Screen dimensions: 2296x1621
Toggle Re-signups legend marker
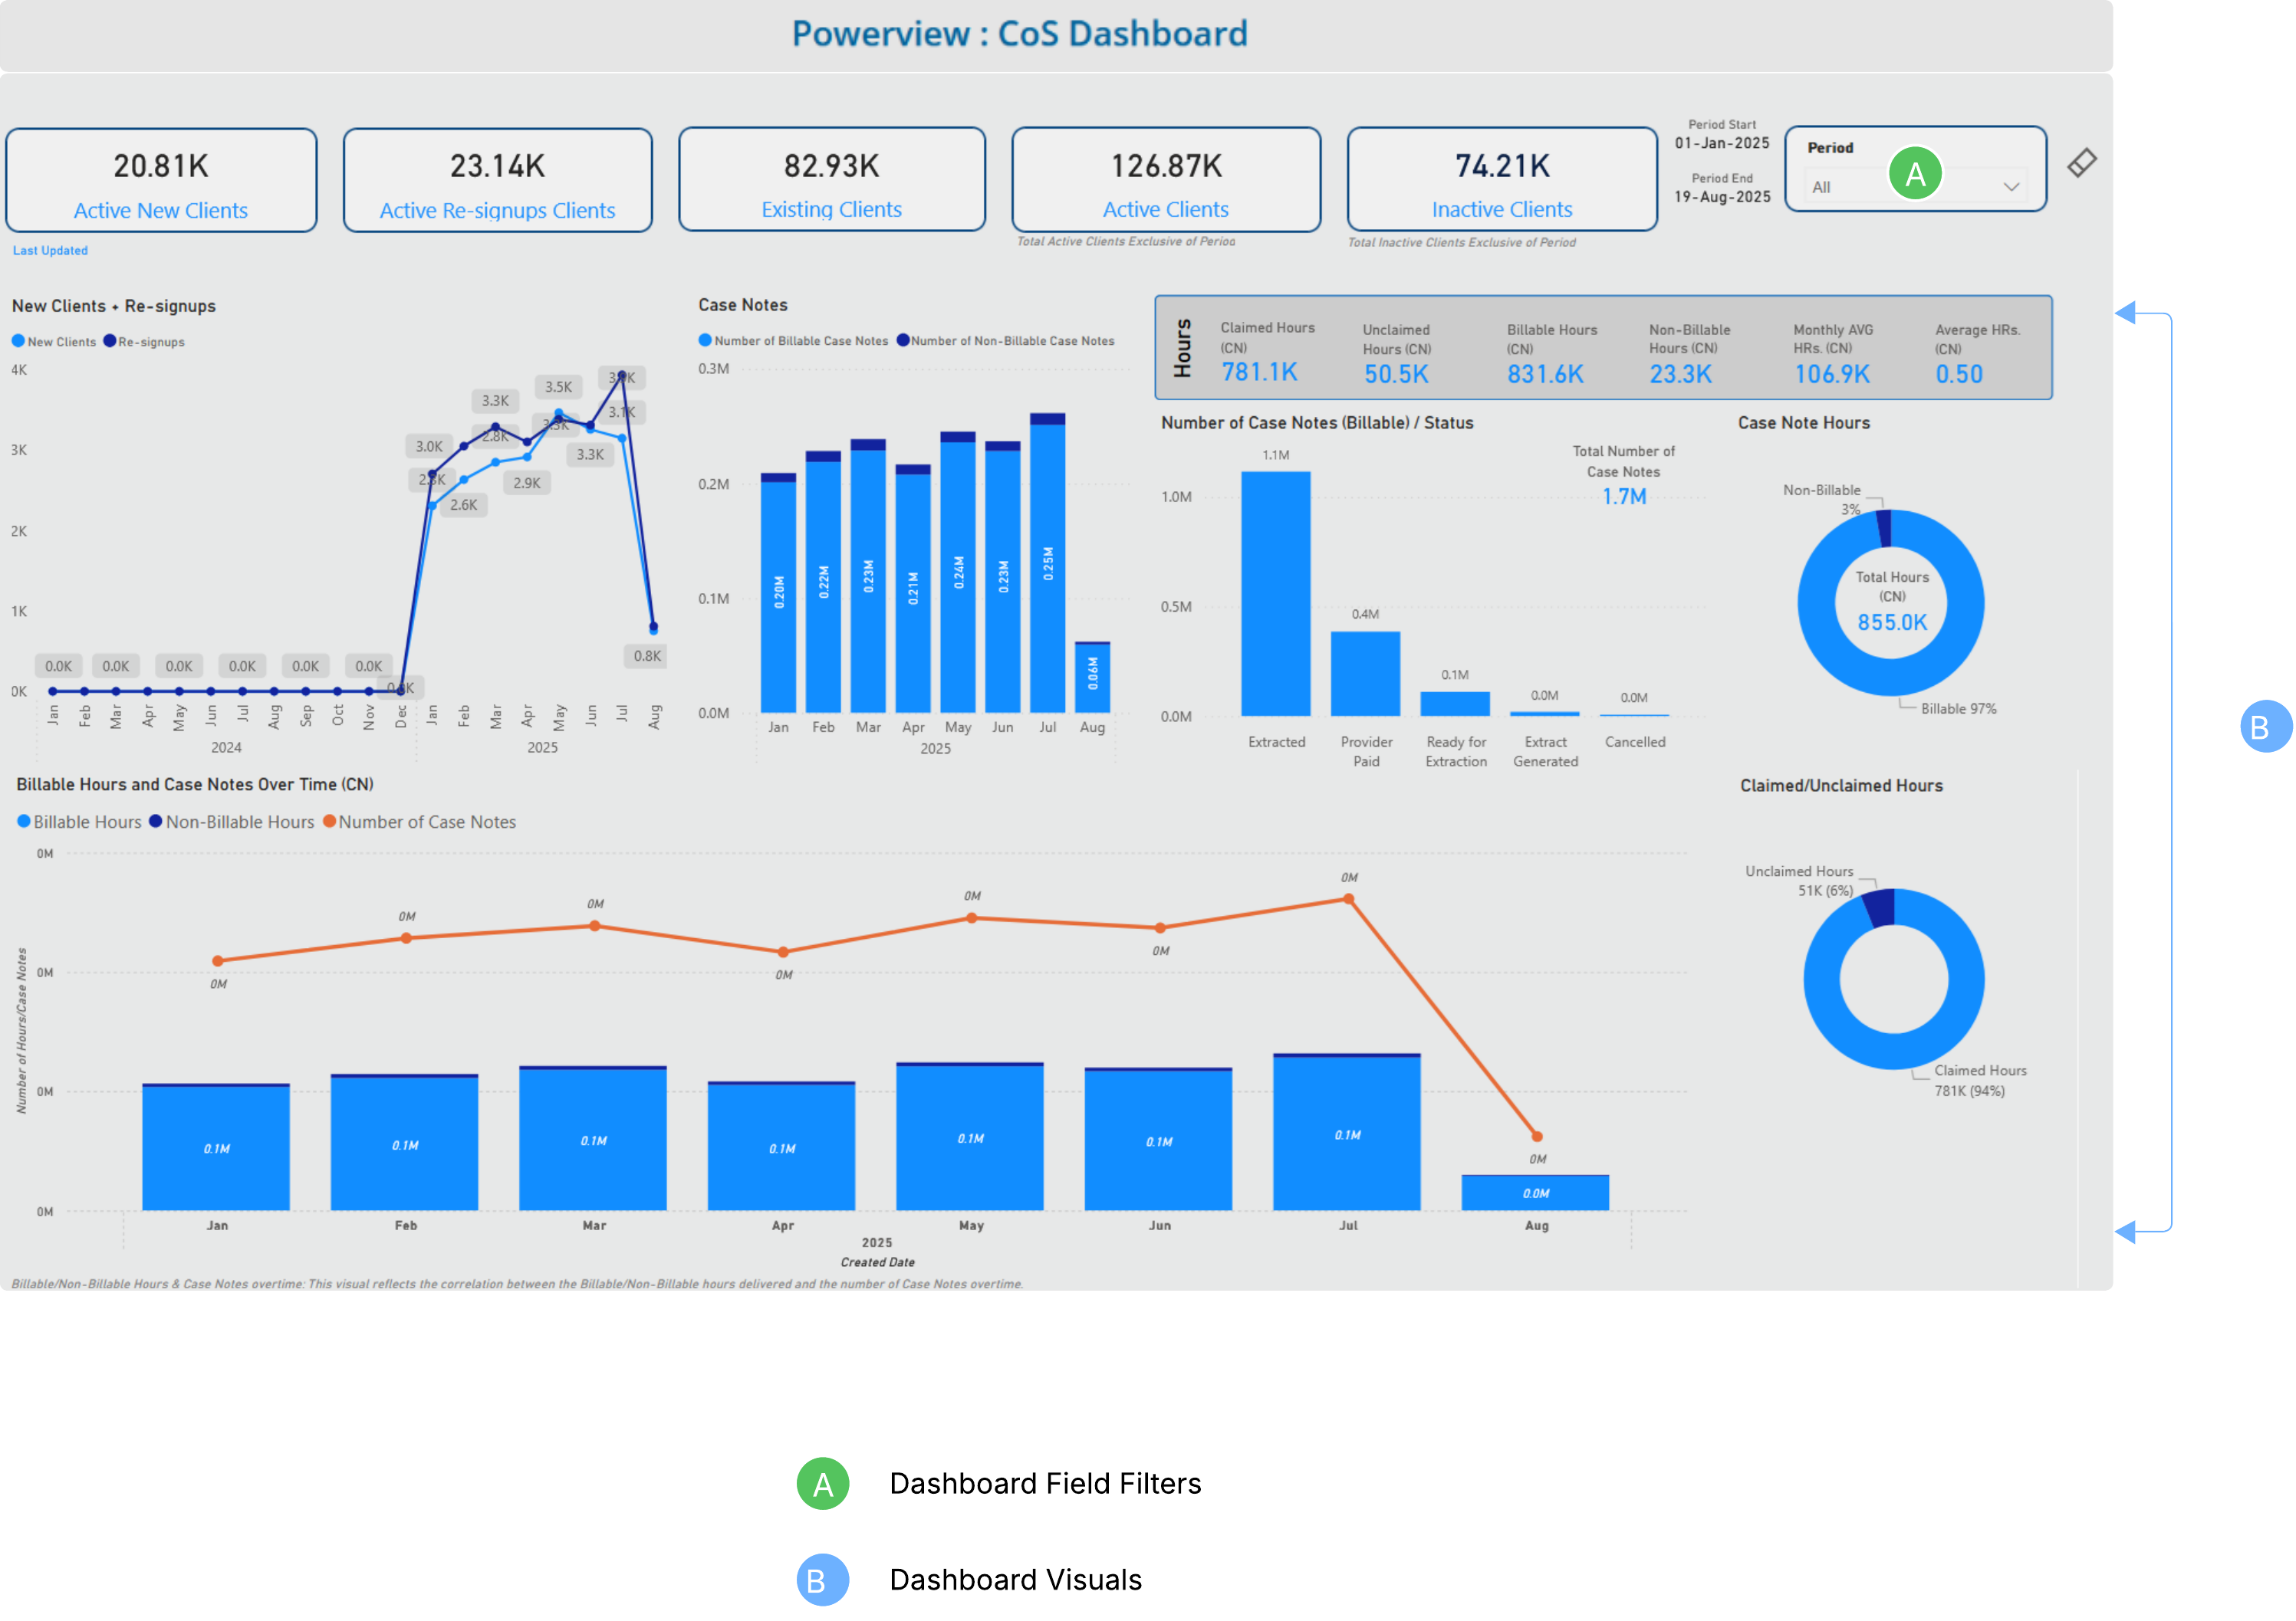(x=110, y=341)
